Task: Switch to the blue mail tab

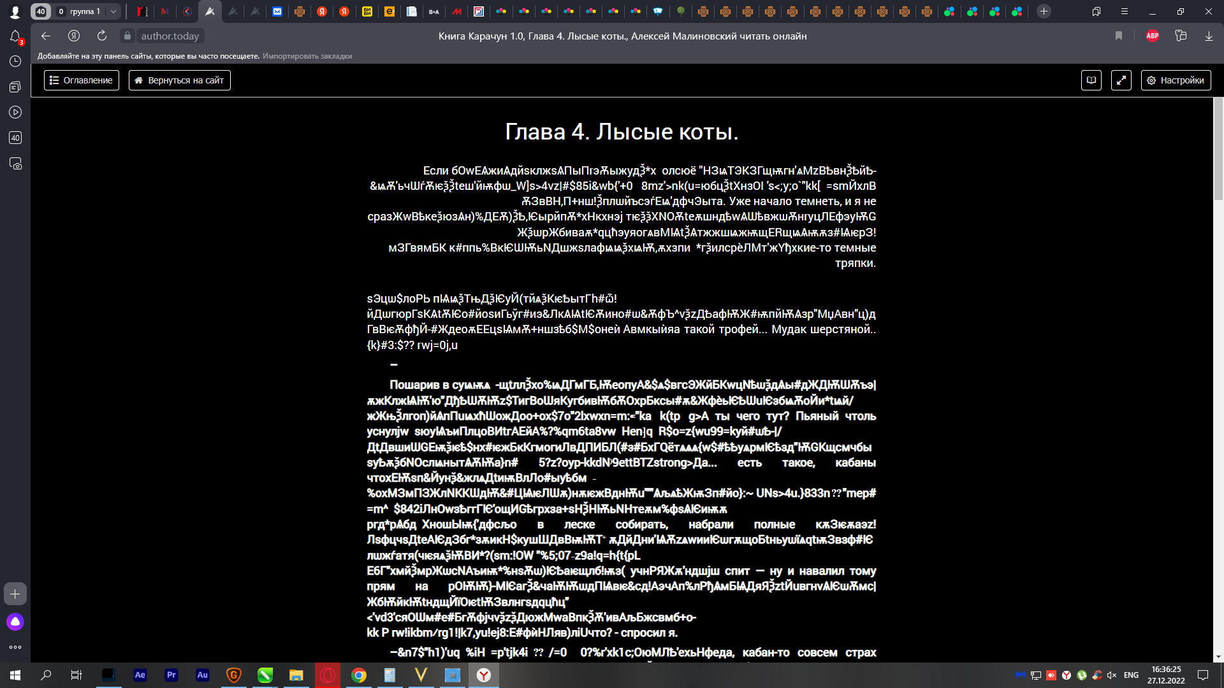Action: [277, 11]
